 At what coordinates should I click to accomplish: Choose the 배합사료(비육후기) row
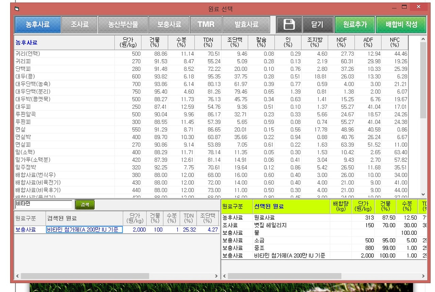click(211, 190)
